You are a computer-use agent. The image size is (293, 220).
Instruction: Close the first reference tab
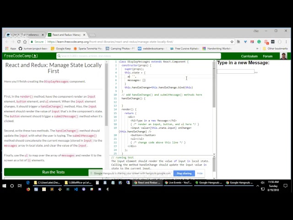[43, 35]
